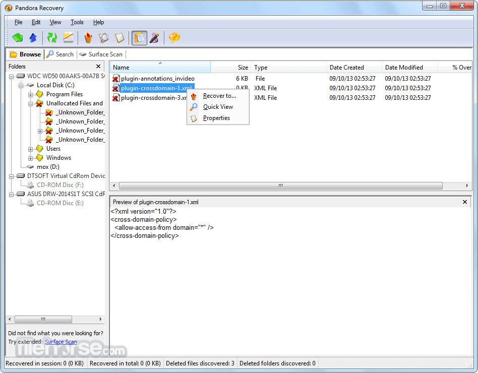This screenshot has width=478, height=373.
Task: Switch to the Surface Scan tab
Action: click(101, 54)
